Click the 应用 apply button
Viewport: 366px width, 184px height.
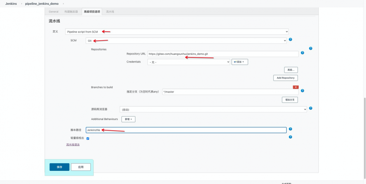click(81, 167)
